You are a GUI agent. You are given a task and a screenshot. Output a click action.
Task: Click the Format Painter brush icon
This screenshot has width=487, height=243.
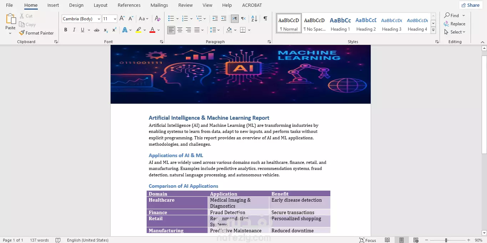[22, 33]
